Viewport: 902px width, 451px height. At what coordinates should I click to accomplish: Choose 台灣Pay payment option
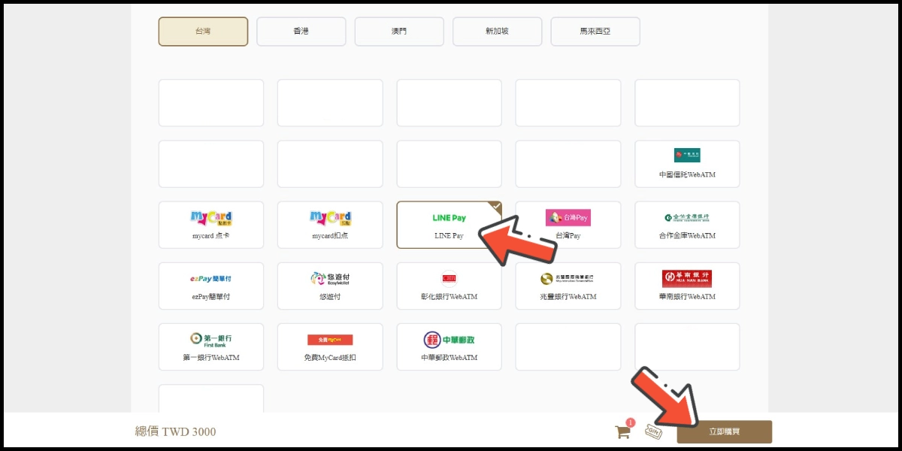point(568,225)
